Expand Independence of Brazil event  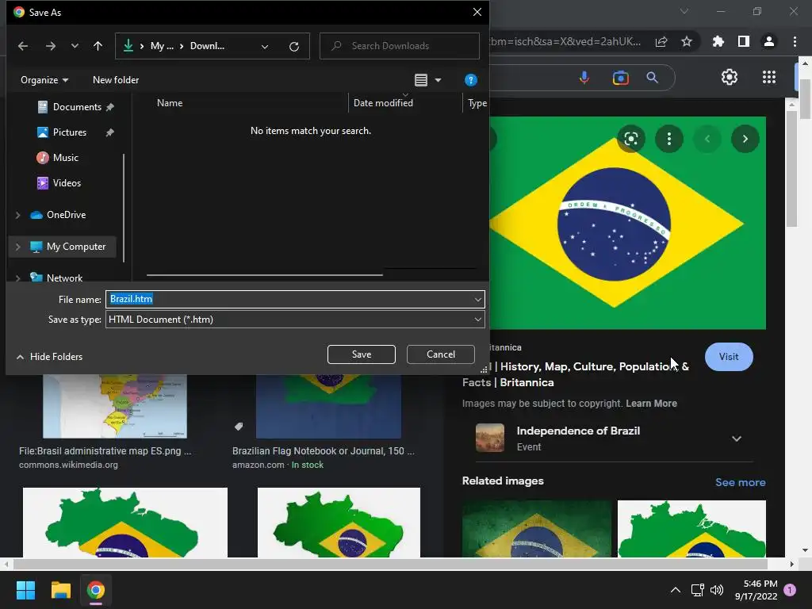pyautogui.click(x=736, y=439)
